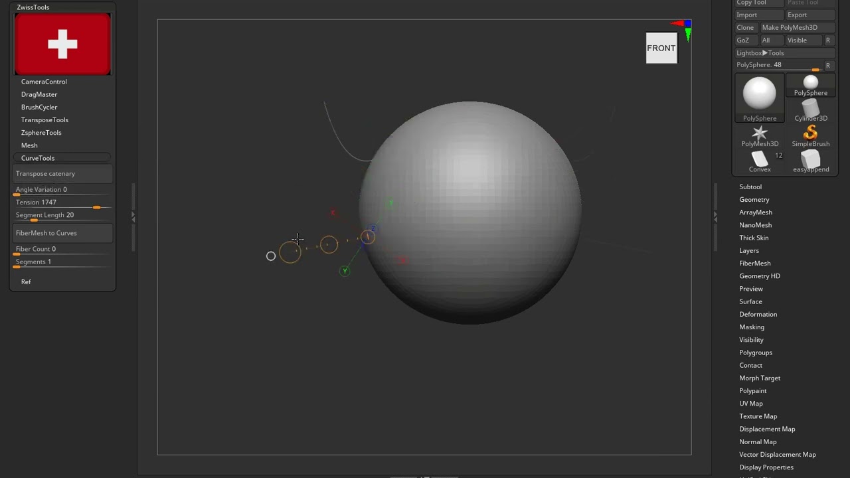Image resolution: width=850 pixels, height=478 pixels.
Task: Open the FiberMesh menu
Action: 755,264
